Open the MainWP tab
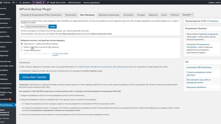The height and width of the screenshot is (124, 221). (186, 15)
